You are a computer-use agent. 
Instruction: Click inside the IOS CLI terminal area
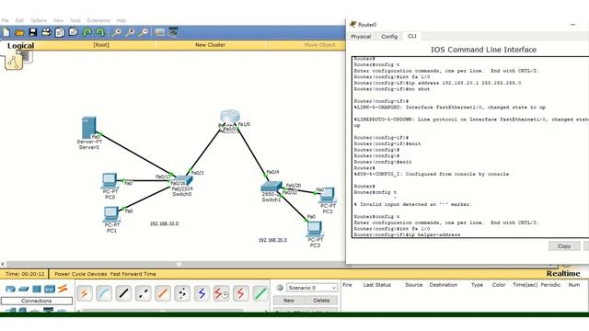(x=470, y=147)
